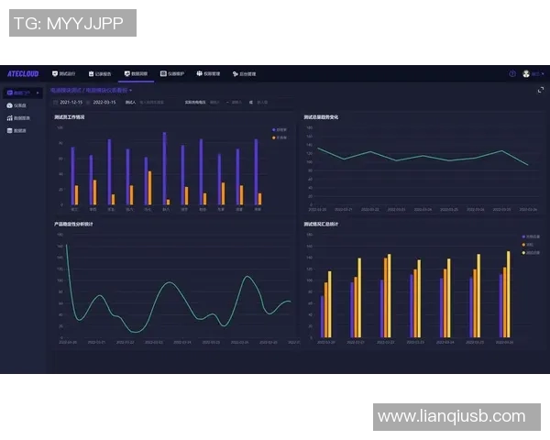Click the ATECLOUD logo
This screenshot has height=440, width=550.
(x=21, y=73)
